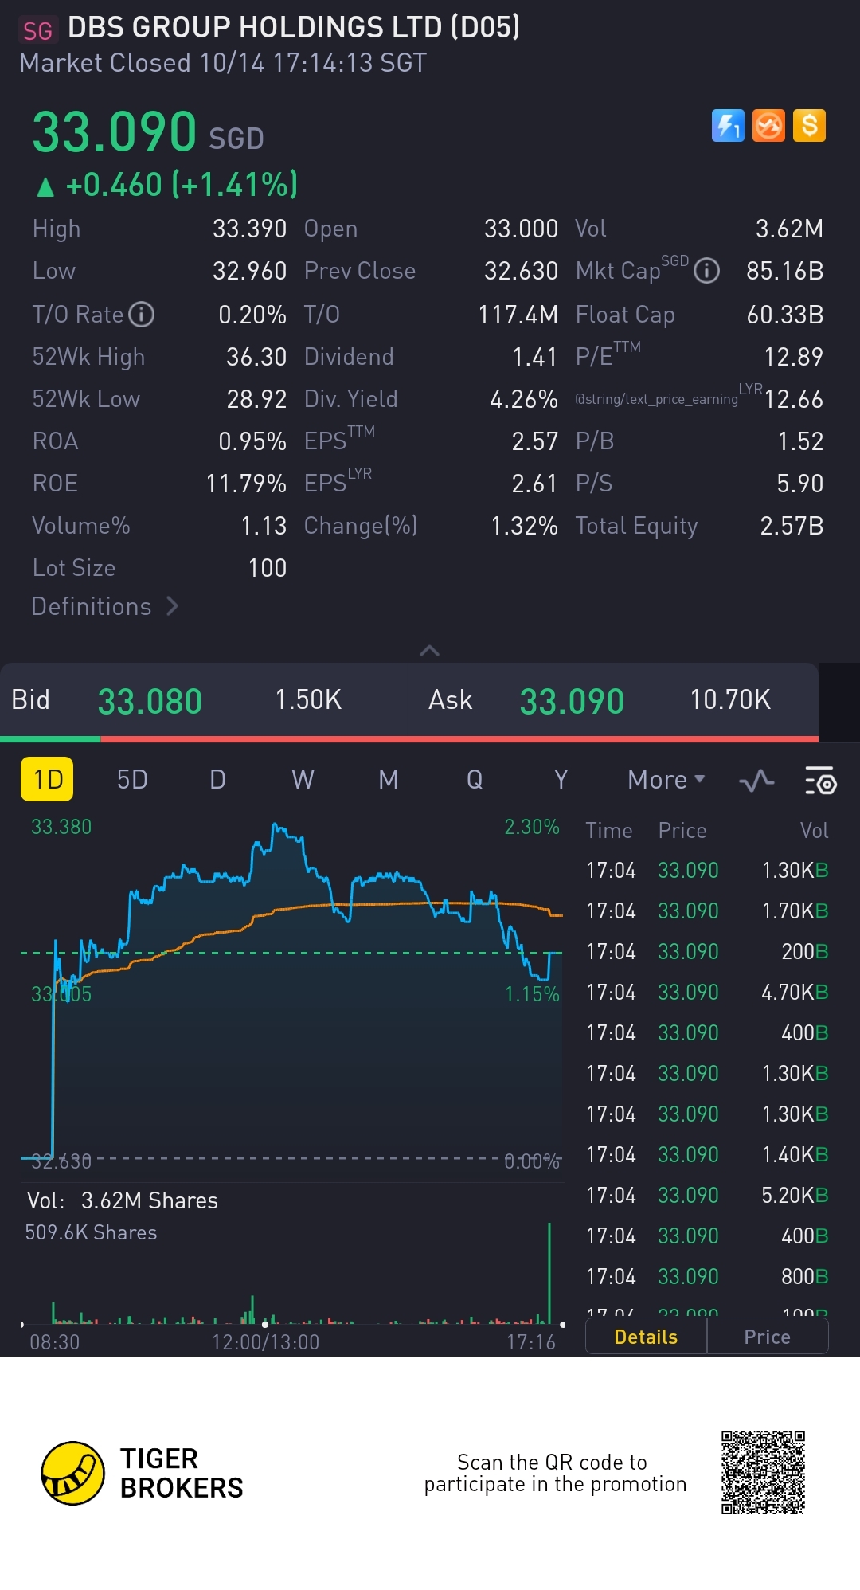
Task: Switch to the Details view
Action: 646,1337
